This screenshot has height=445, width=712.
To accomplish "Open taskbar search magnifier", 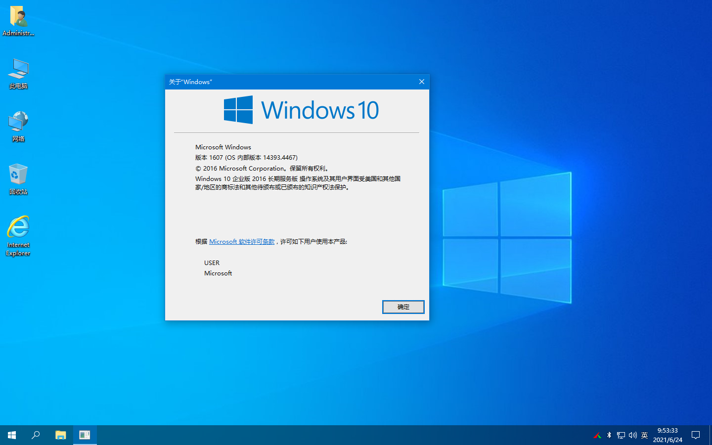I will coord(36,435).
